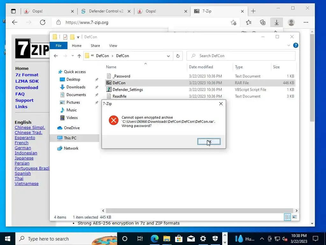Open Edge profile icon
Screen dimensions: 326x245
coord(291,22)
